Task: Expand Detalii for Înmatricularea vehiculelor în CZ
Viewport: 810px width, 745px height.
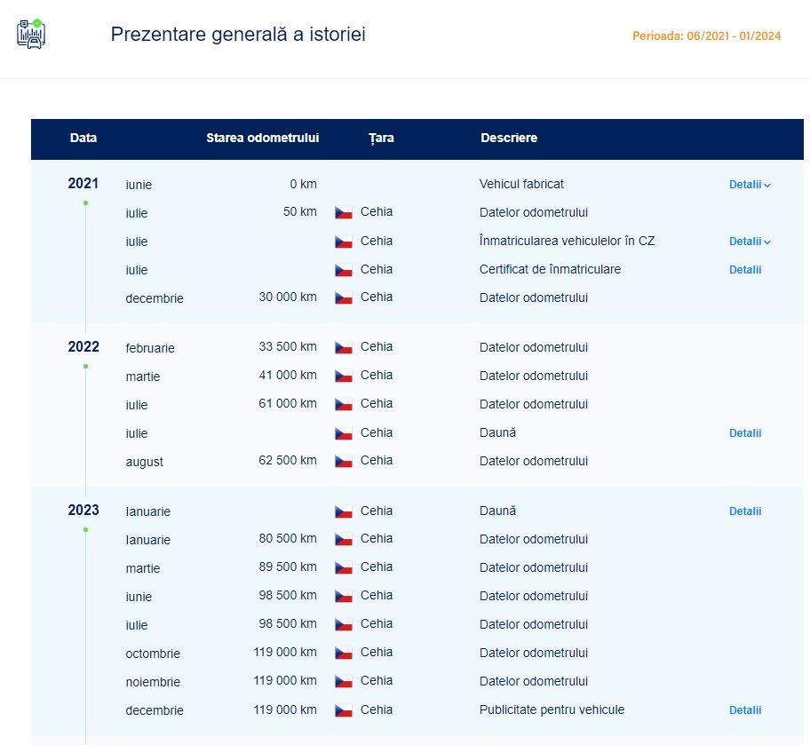Action: point(750,242)
